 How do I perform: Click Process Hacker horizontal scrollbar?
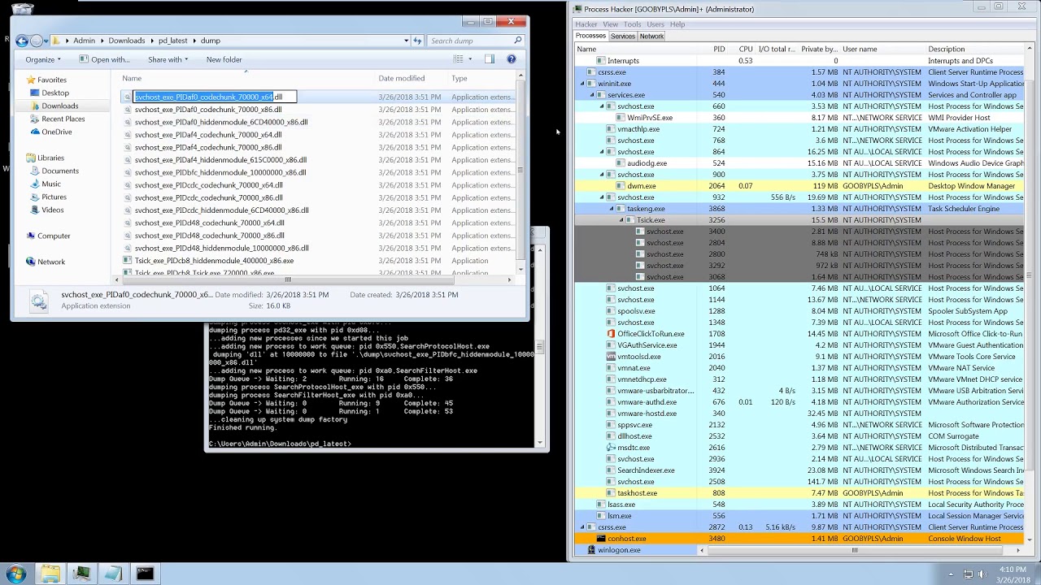(x=854, y=550)
